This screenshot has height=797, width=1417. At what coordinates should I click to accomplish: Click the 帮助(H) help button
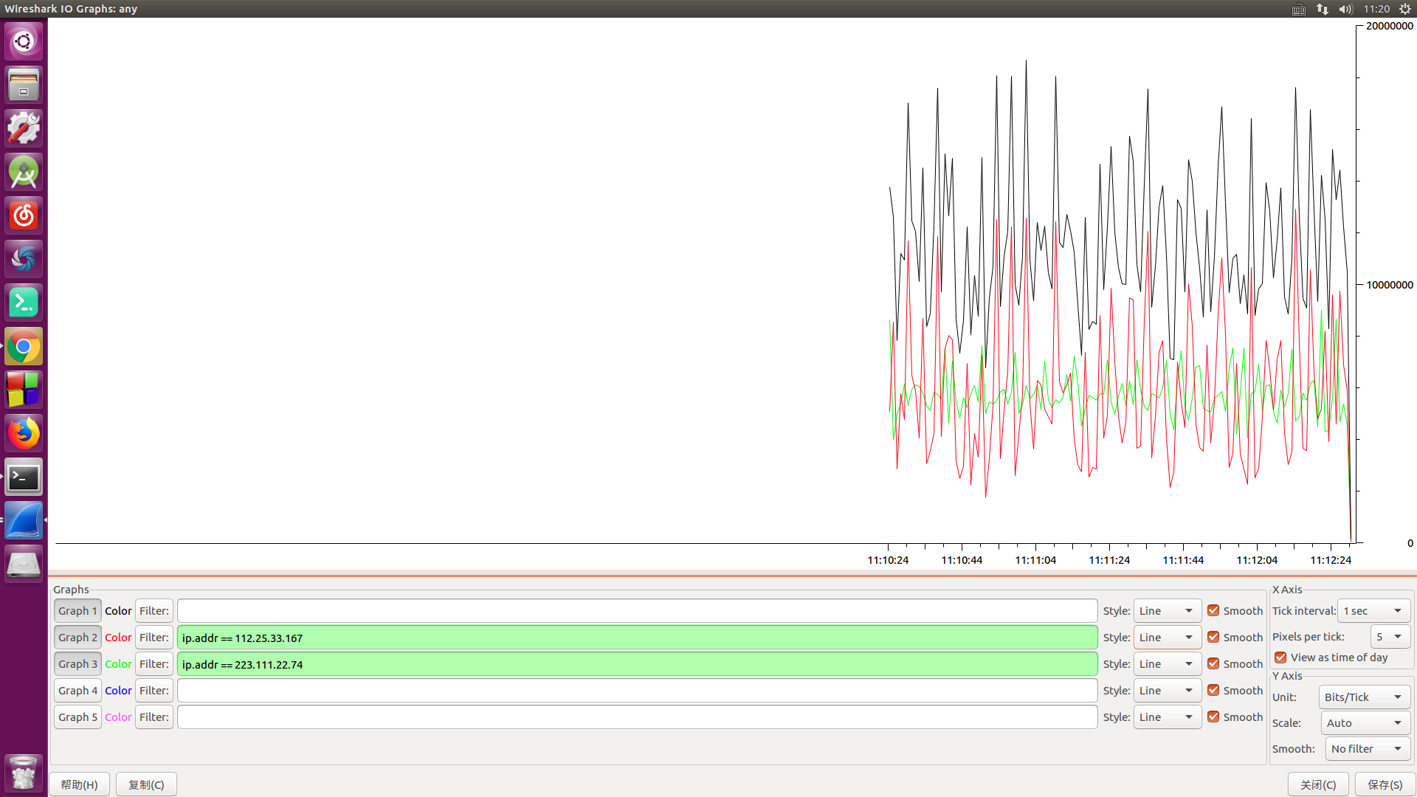coord(79,784)
